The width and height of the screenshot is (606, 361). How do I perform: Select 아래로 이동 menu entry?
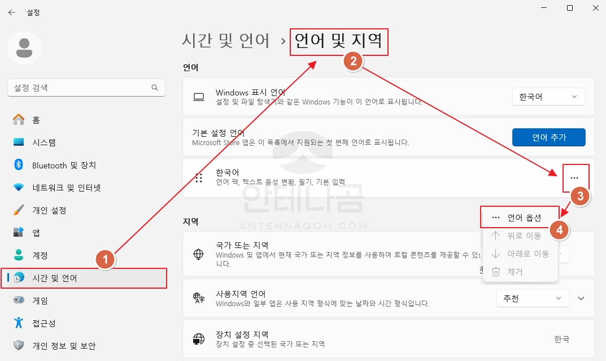pos(520,254)
